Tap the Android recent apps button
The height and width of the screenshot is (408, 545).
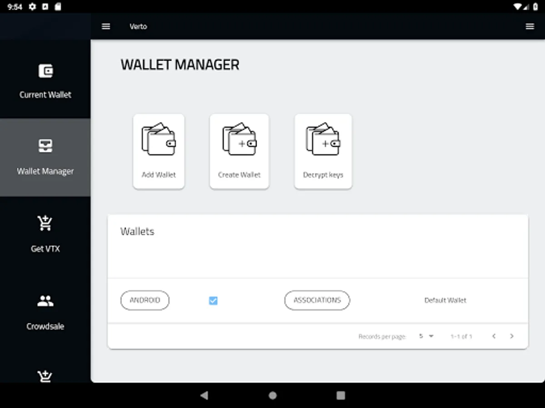click(341, 395)
